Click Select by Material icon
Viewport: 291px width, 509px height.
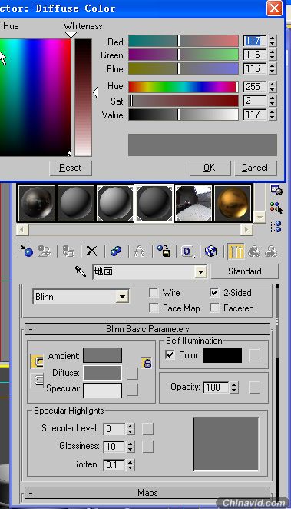coord(276,208)
